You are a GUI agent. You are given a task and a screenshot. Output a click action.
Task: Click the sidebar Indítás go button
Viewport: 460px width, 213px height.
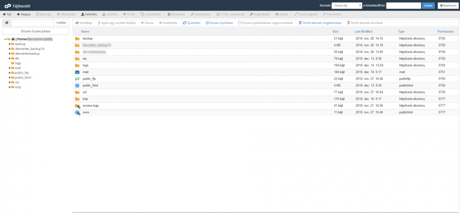tap(61, 23)
